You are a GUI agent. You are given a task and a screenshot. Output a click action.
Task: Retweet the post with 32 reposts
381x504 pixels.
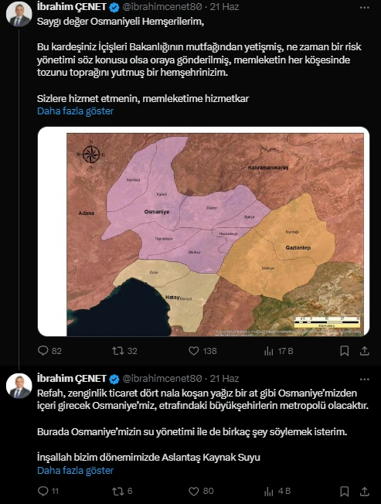pos(124,351)
